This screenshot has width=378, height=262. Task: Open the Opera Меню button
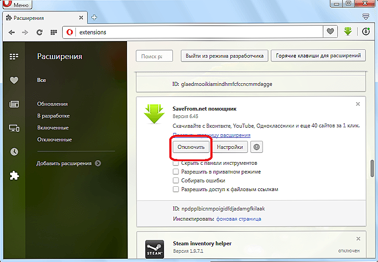(17, 4)
